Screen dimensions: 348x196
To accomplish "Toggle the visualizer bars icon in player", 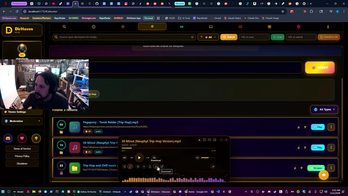I will [213, 167].
